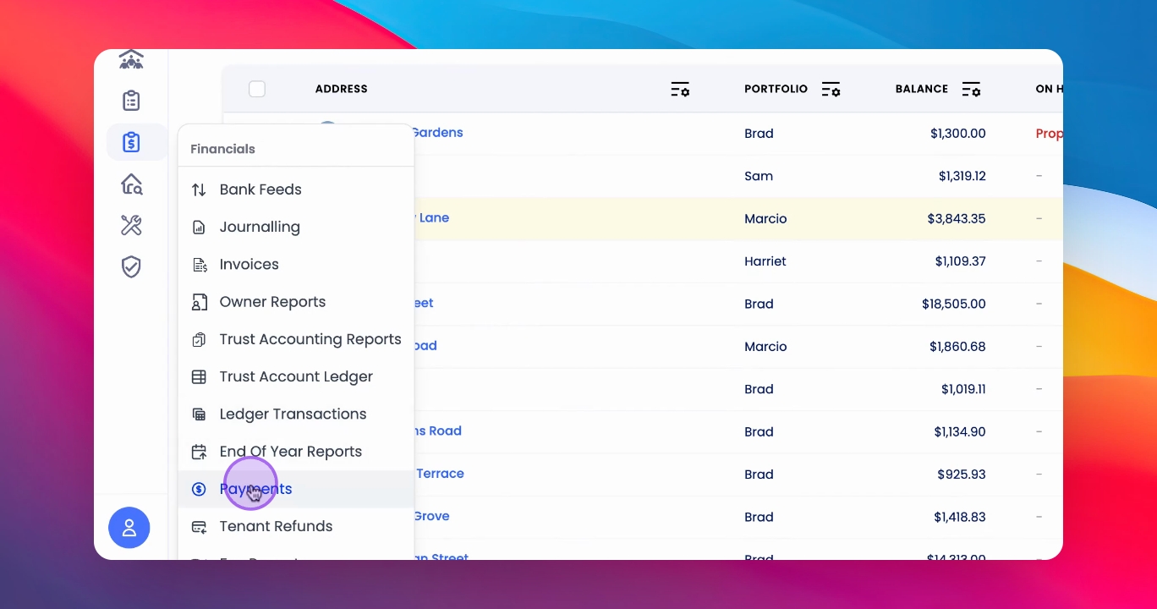Open the Gardens address link
1157x609 pixels.
tap(437, 132)
